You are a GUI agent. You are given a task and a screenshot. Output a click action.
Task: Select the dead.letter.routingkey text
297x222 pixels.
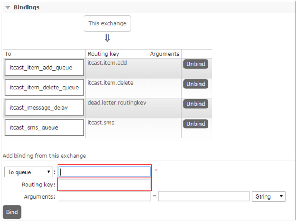pos(117,103)
